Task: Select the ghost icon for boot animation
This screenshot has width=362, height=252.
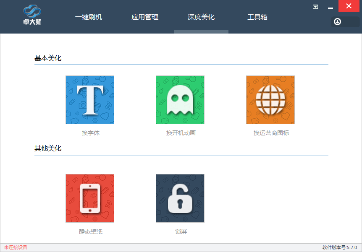Action: [x=180, y=99]
